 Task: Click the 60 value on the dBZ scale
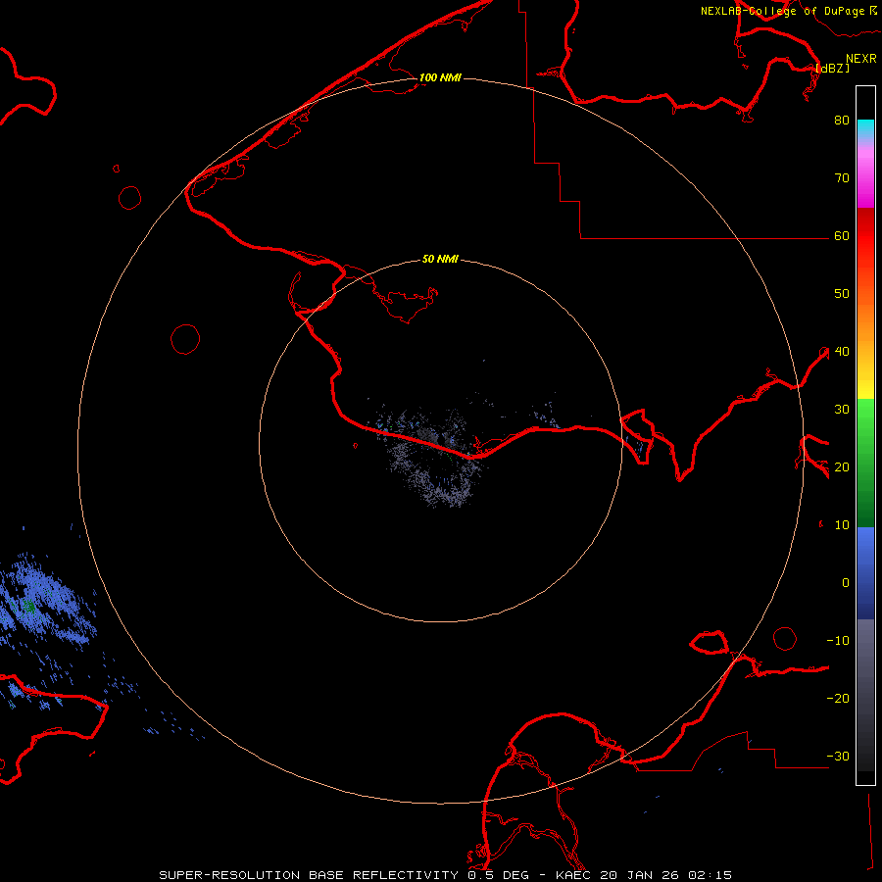coord(842,235)
